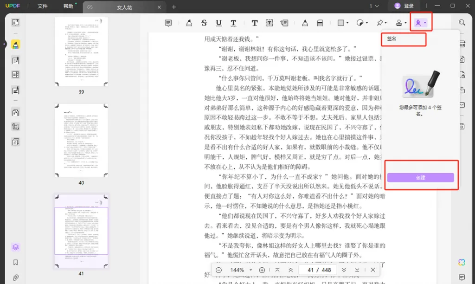Expand the Signature dropdown arrow
Viewport: 475px width, 284px height.
click(x=425, y=23)
